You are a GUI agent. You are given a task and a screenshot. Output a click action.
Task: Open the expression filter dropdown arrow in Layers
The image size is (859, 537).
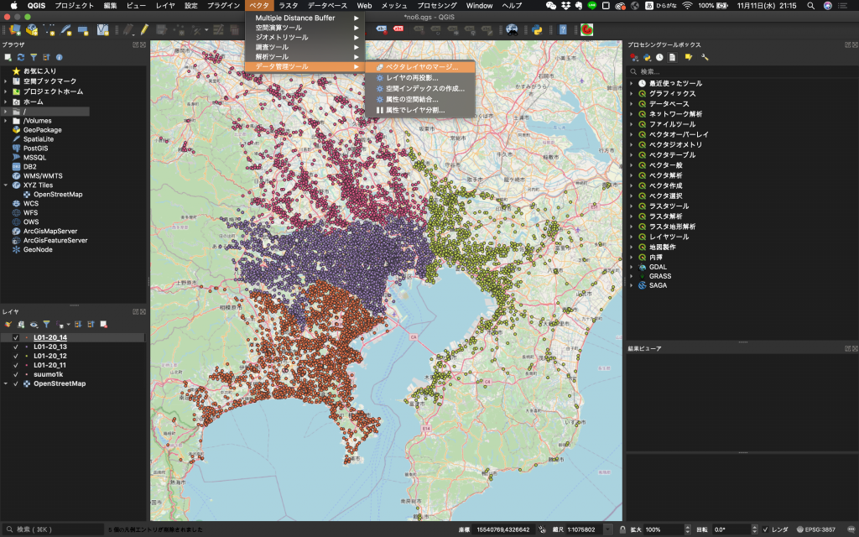click(x=69, y=325)
